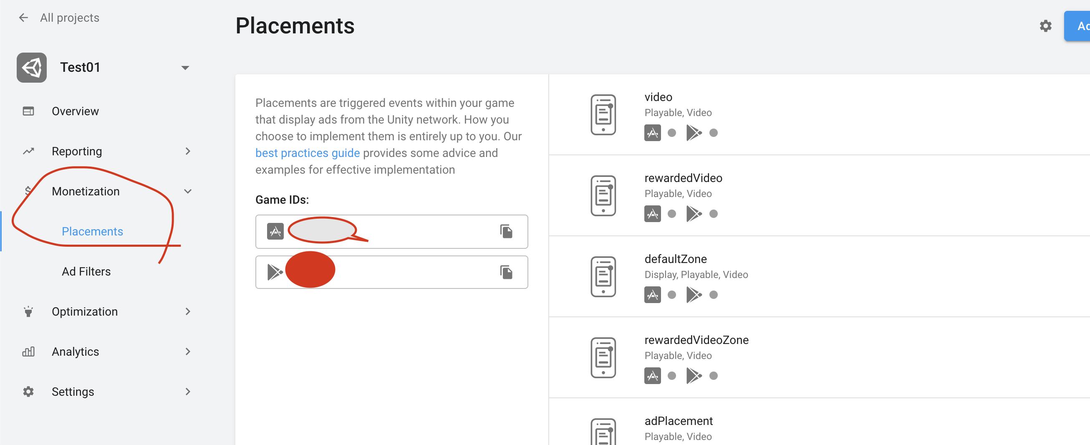
Task: Expand the Analytics section chevron
Action: tap(188, 352)
